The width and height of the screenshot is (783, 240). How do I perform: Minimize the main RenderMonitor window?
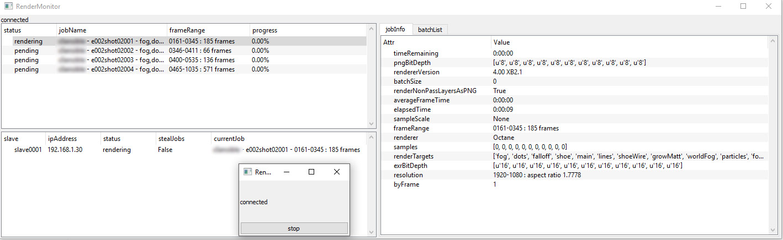(717, 7)
